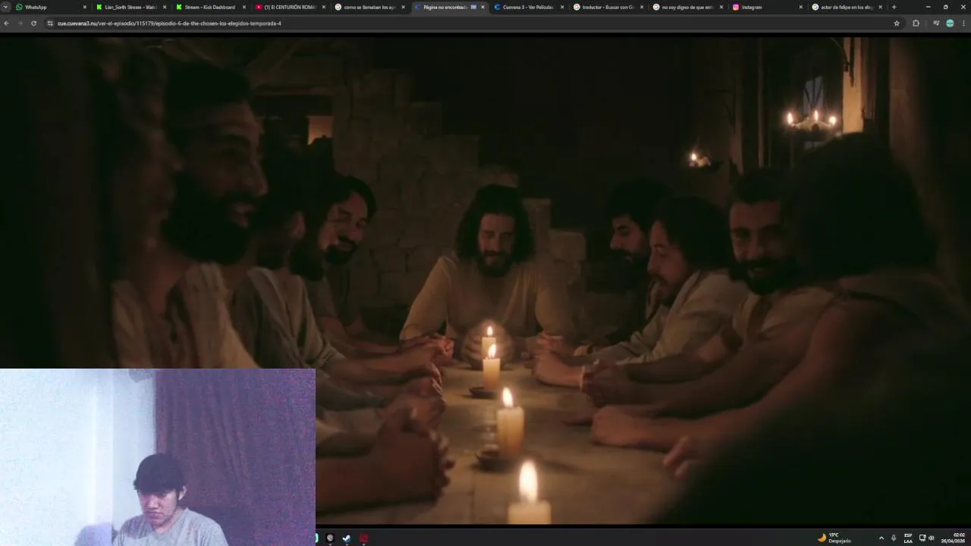Open the browser extensions puzzle icon
Image resolution: width=971 pixels, height=546 pixels.
[916, 24]
